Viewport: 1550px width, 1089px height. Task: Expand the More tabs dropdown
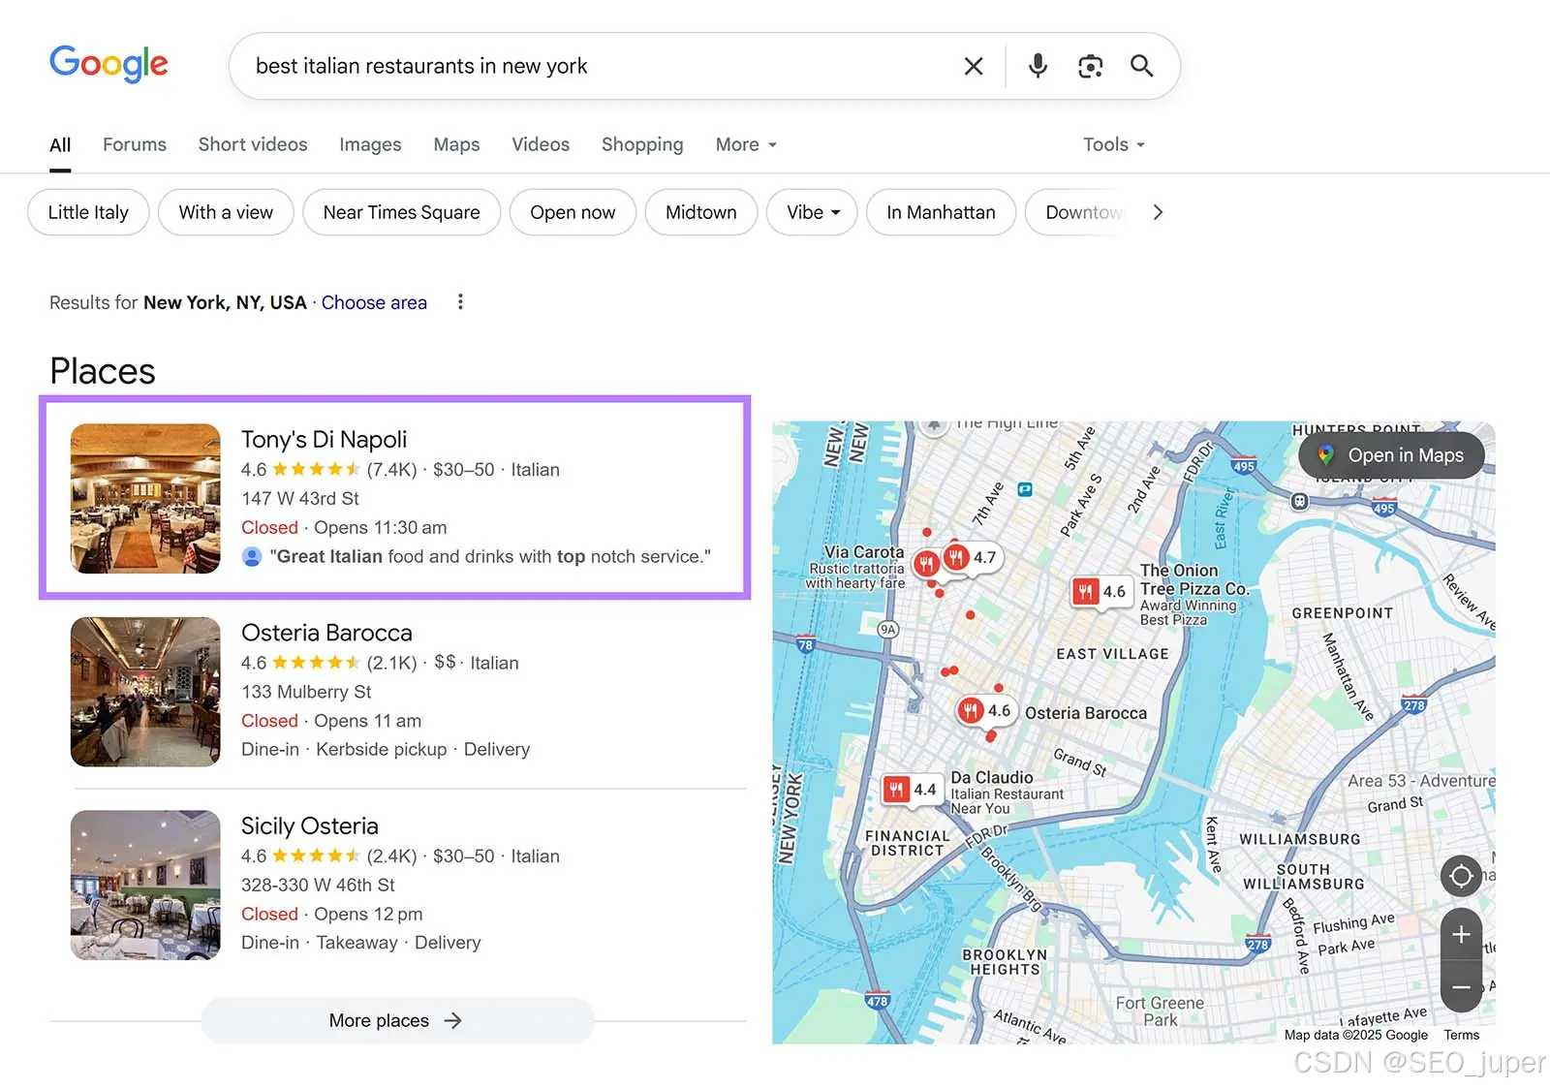(746, 144)
